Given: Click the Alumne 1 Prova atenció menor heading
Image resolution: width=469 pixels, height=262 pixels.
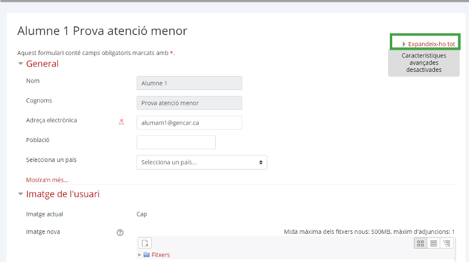Looking at the screenshot, I should tap(103, 31).
